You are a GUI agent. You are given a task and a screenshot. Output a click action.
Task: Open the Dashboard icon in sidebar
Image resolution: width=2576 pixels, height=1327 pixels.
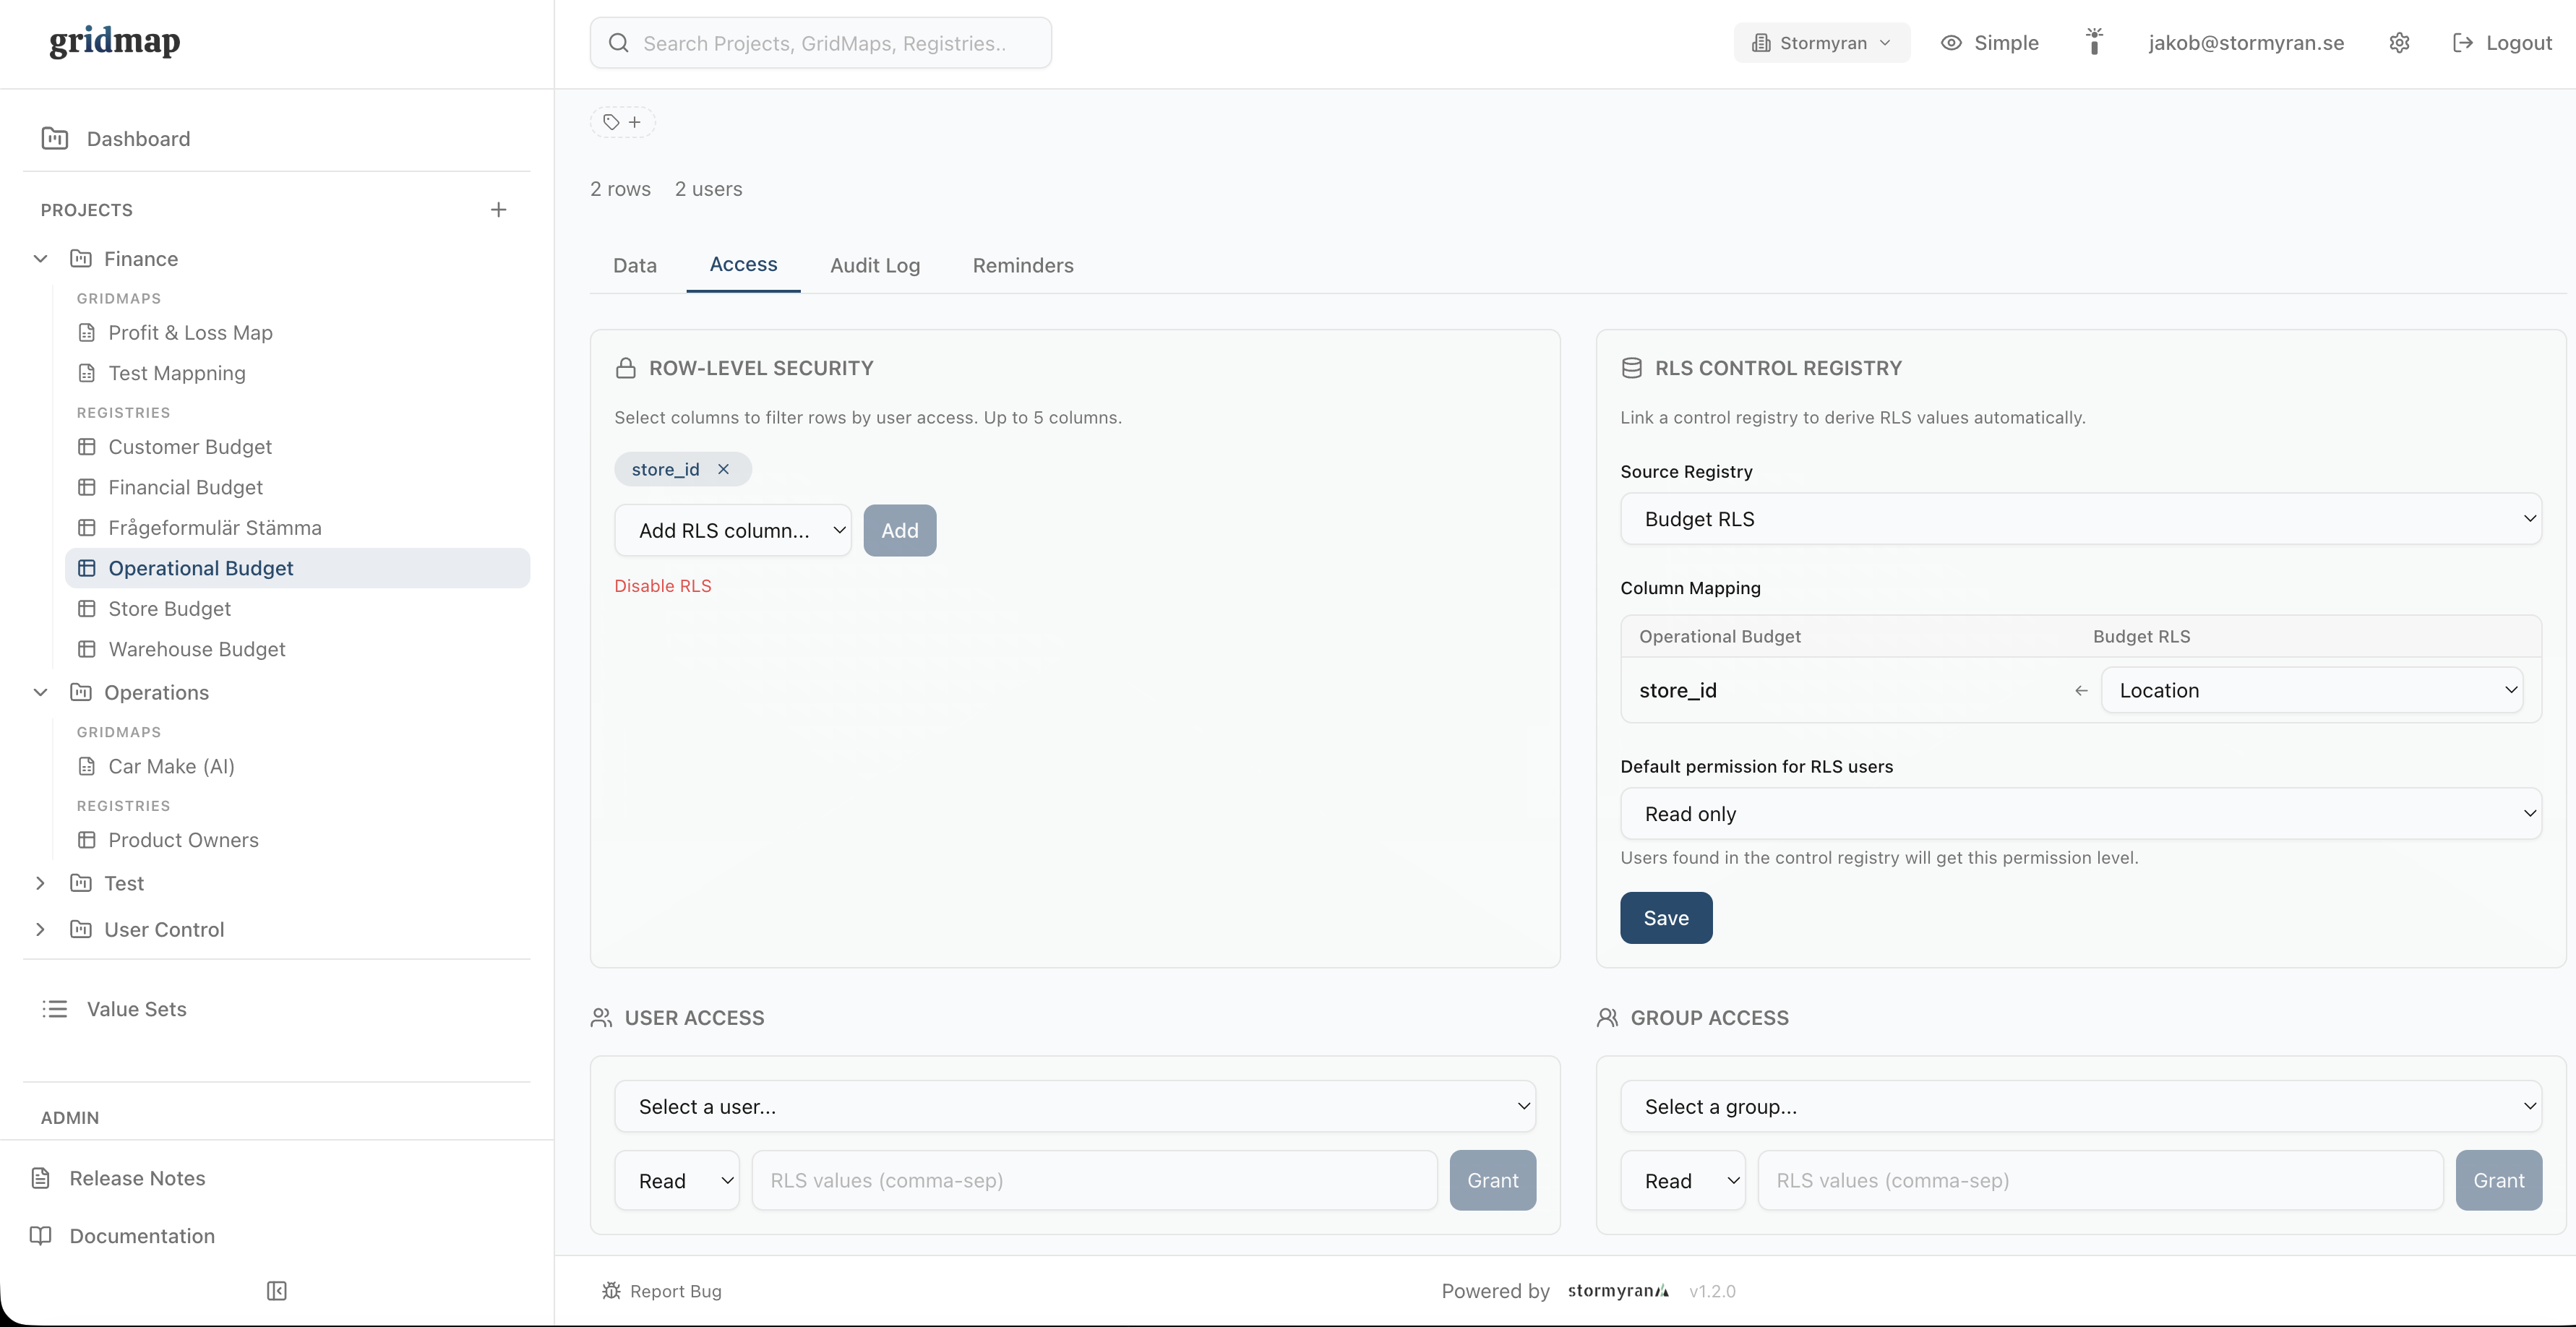[x=55, y=139]
